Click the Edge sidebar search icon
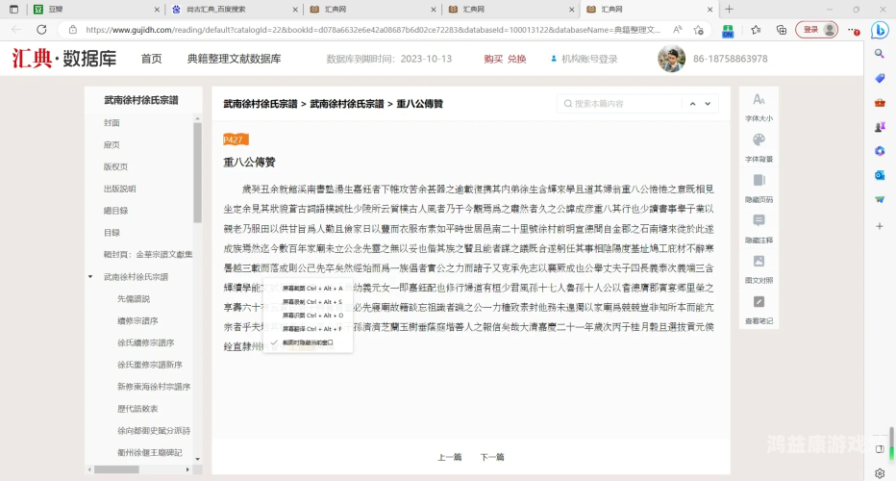The height and width of the screenshot is (481, 896). pos(880,54)
